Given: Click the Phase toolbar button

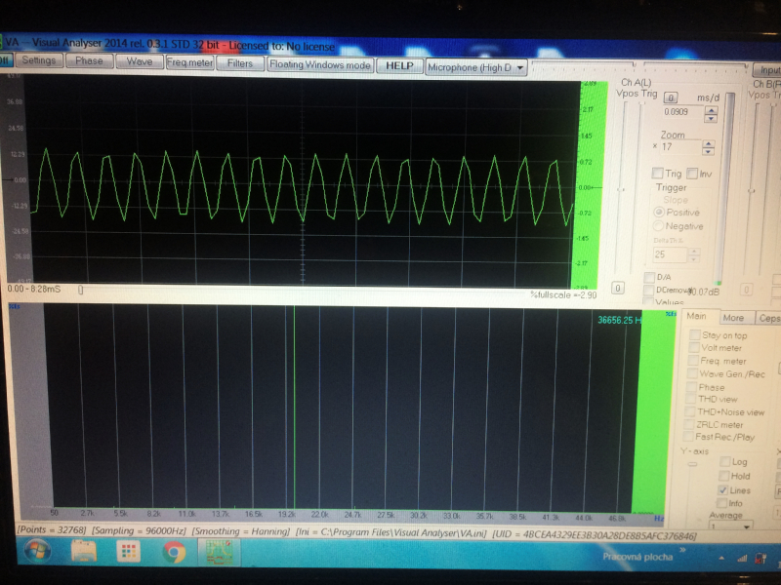Looking at the screenshot, I should (89, 61).
